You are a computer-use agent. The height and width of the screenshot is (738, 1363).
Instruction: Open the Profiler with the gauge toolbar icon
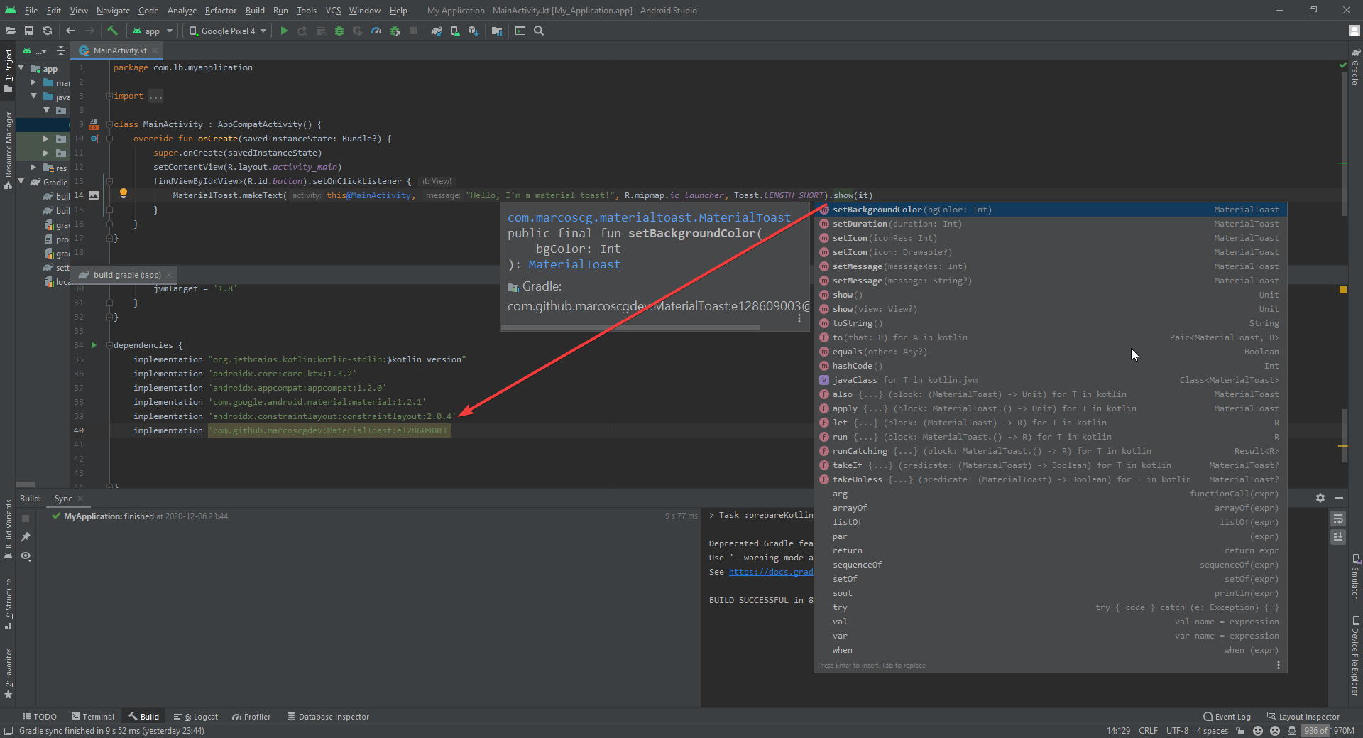click(x=376, y=31)
